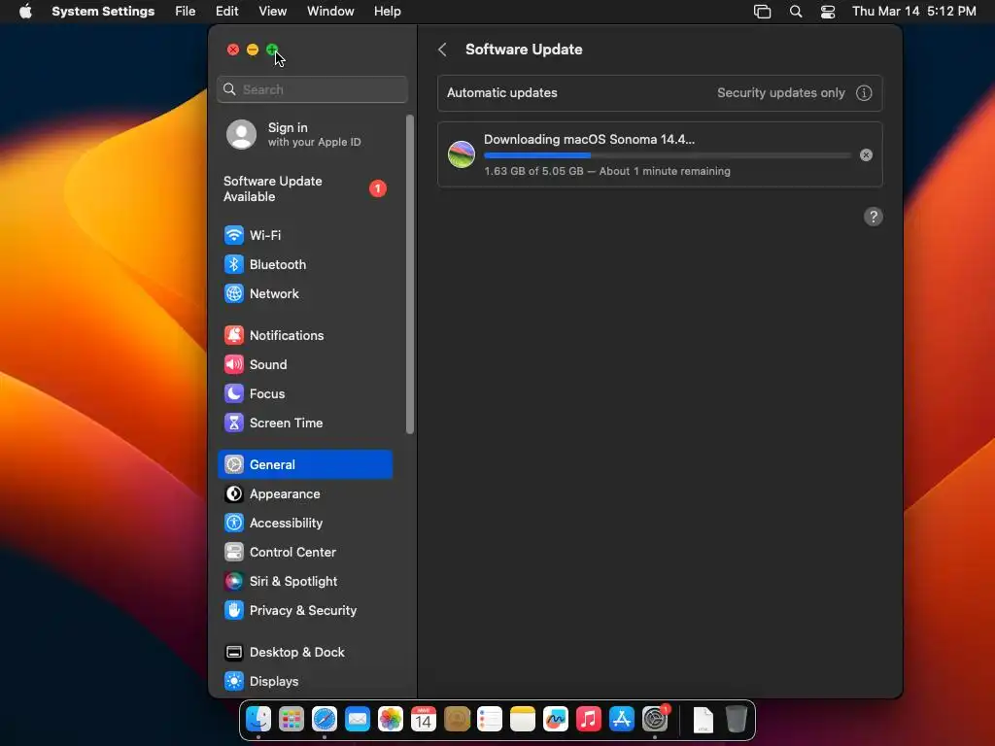Click the sidebar scrollbar
The image size is (995, 746).
(x=410, y=274)
